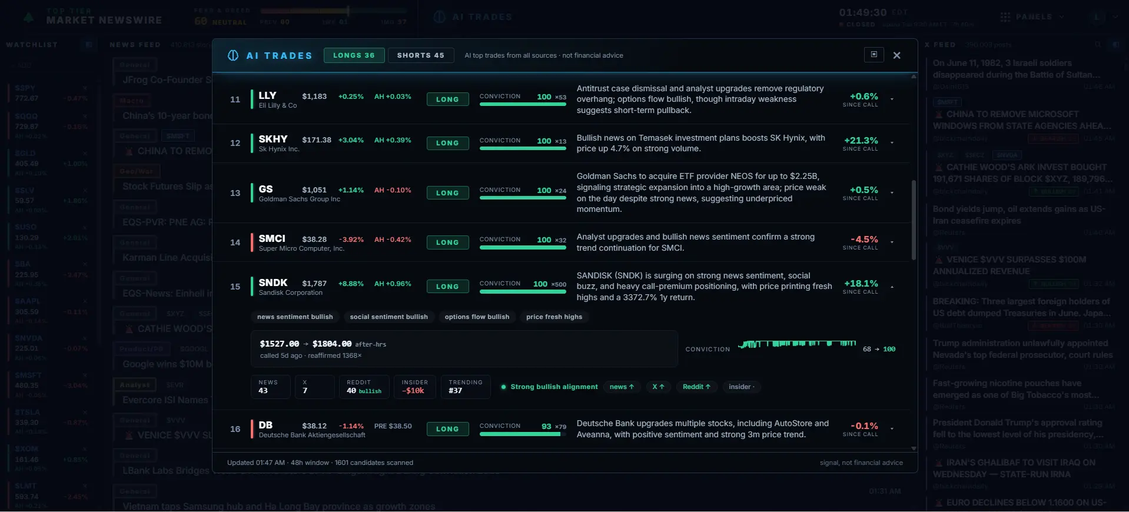Select the 'social sentiment bullish' tag
Image resolution: width=1129 pixels, height=512 pixels.
(389, 317)
